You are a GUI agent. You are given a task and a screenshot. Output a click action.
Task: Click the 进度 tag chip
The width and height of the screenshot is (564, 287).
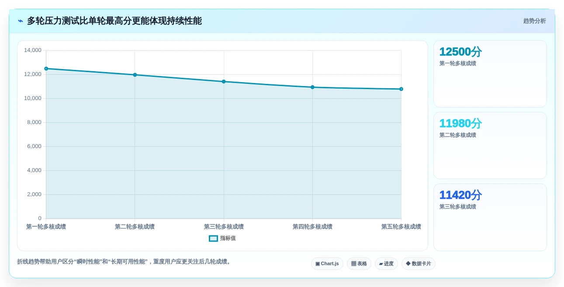tap(386, 264)
